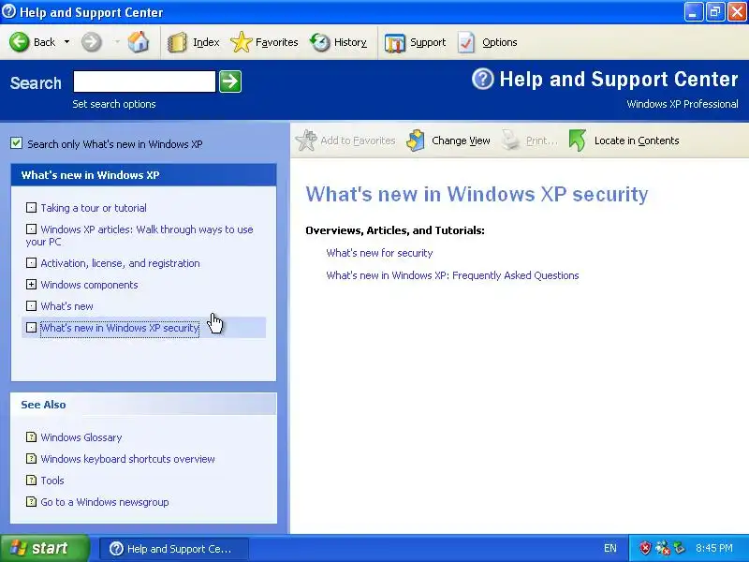
Task: Click the safely remove hardware tray icon
Action: pos(679,548)
